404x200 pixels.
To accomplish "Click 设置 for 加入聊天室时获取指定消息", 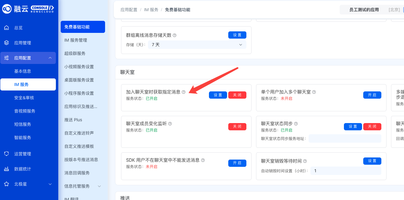I will click(218, 95).
